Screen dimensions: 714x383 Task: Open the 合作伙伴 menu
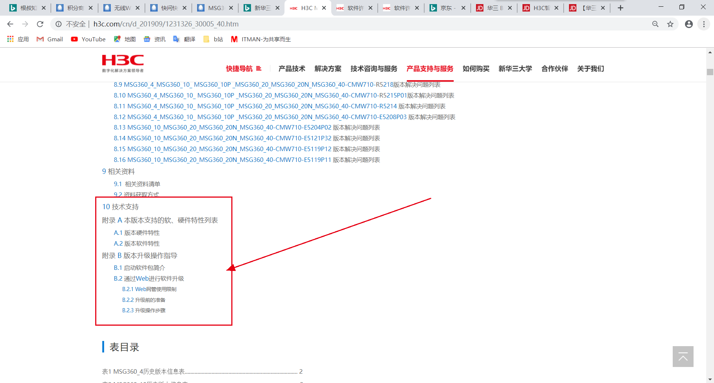pyautogui.click(x=555, y=68)
